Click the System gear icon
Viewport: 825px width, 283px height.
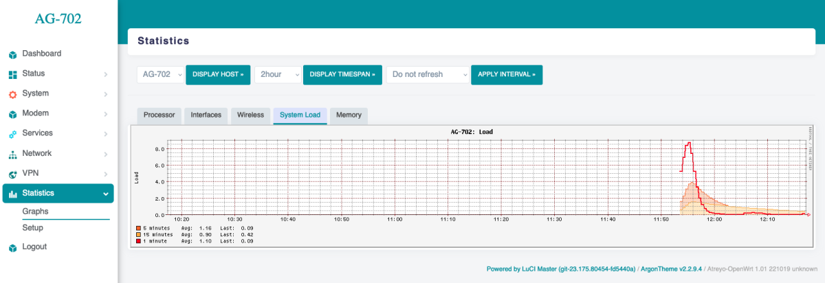[12, 94]
